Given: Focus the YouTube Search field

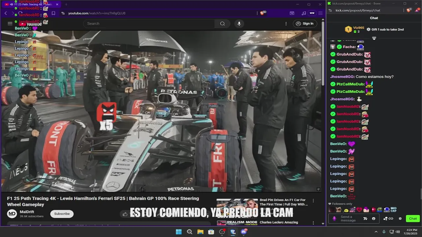Looking at the screenshot, I should pyautogui.click(x=149, y=23).
